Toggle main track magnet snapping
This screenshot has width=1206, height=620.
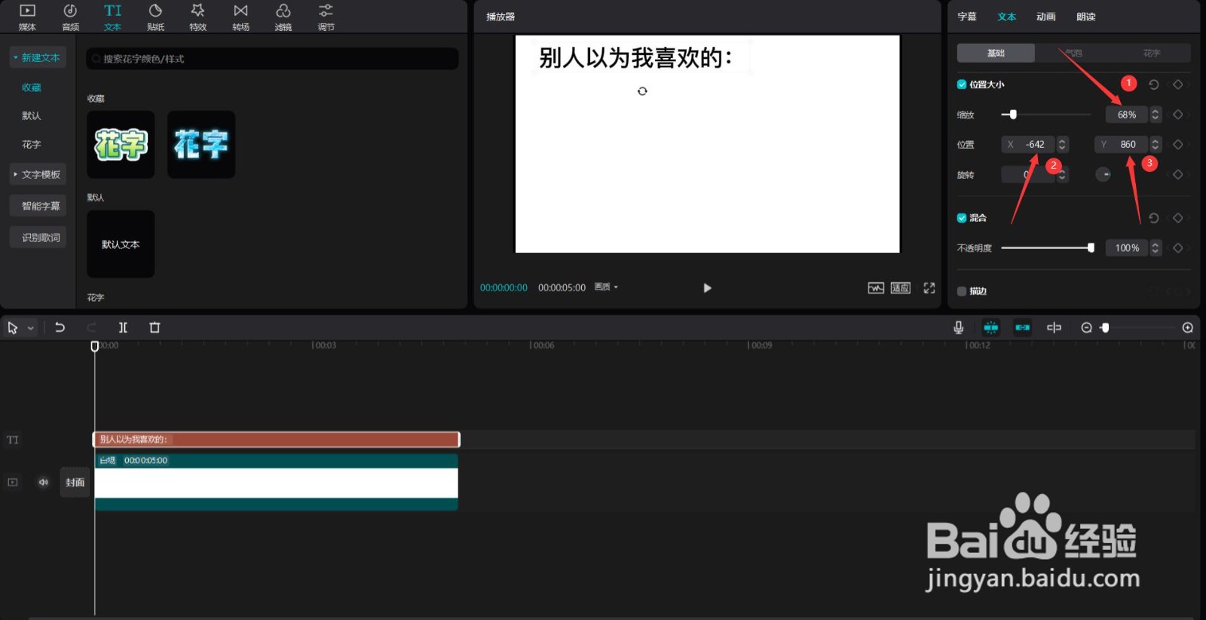(x=990, y=327)
